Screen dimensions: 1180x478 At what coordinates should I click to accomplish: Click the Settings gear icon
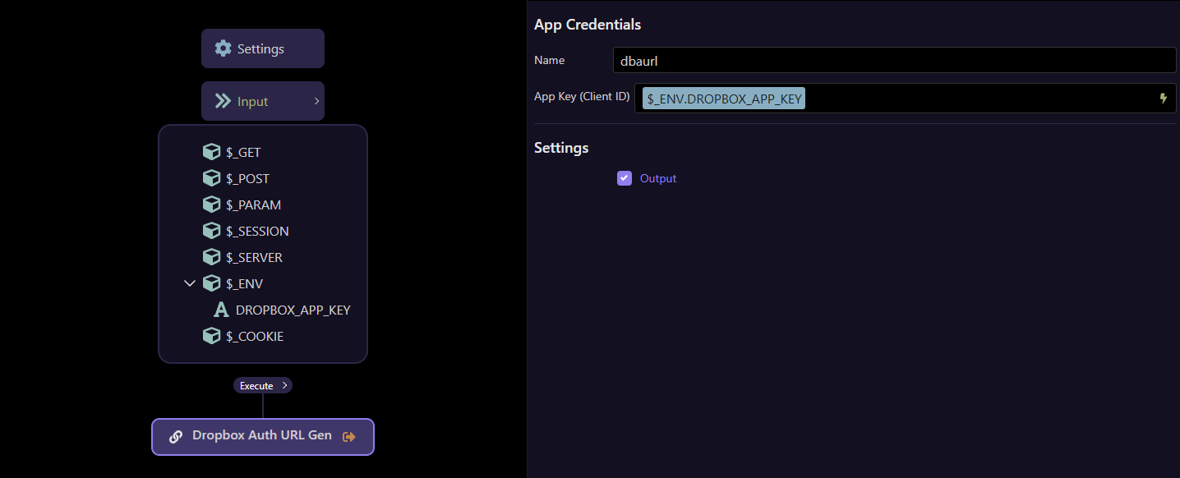click(223, 48)
